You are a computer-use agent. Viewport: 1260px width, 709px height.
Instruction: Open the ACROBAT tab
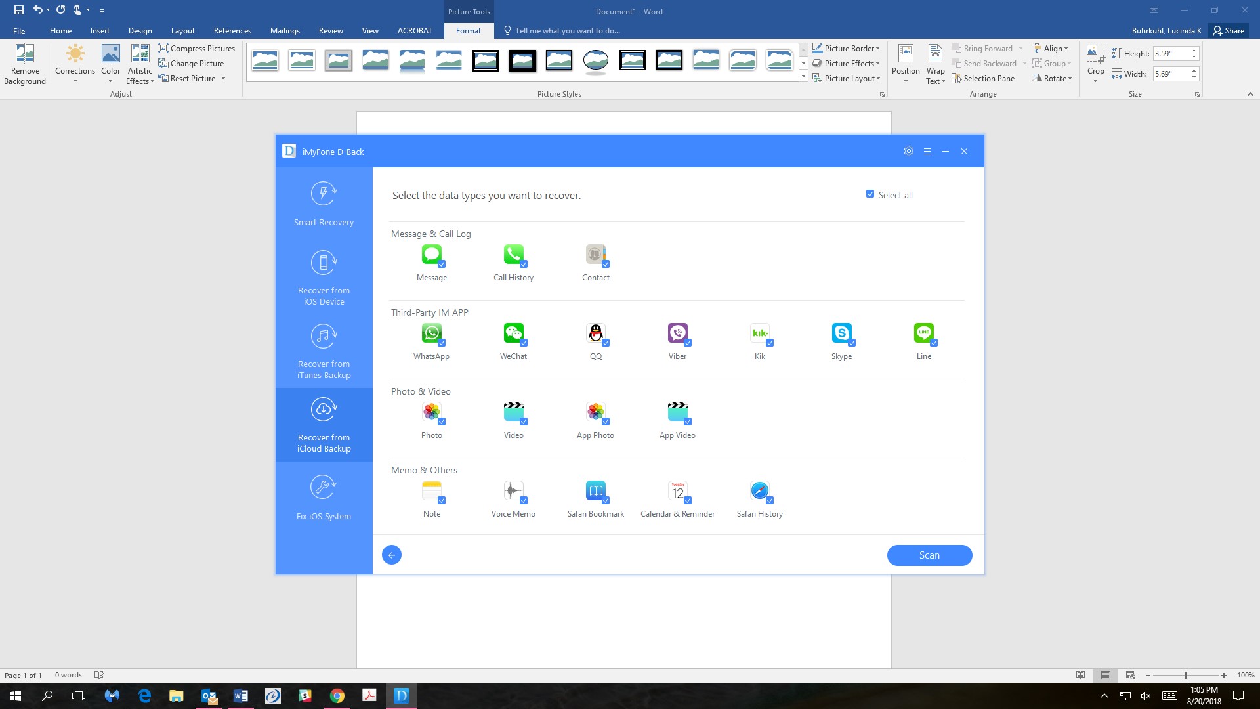coord(415,30)
